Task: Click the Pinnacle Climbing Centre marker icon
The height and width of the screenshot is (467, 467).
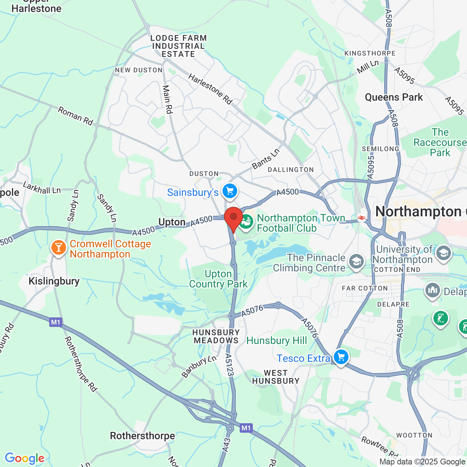Action: 356,262
